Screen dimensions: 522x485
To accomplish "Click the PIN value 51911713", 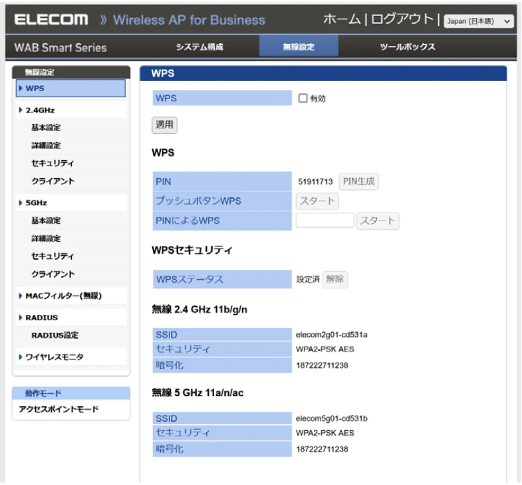I will pyautogui.click(x=315, y=181).
